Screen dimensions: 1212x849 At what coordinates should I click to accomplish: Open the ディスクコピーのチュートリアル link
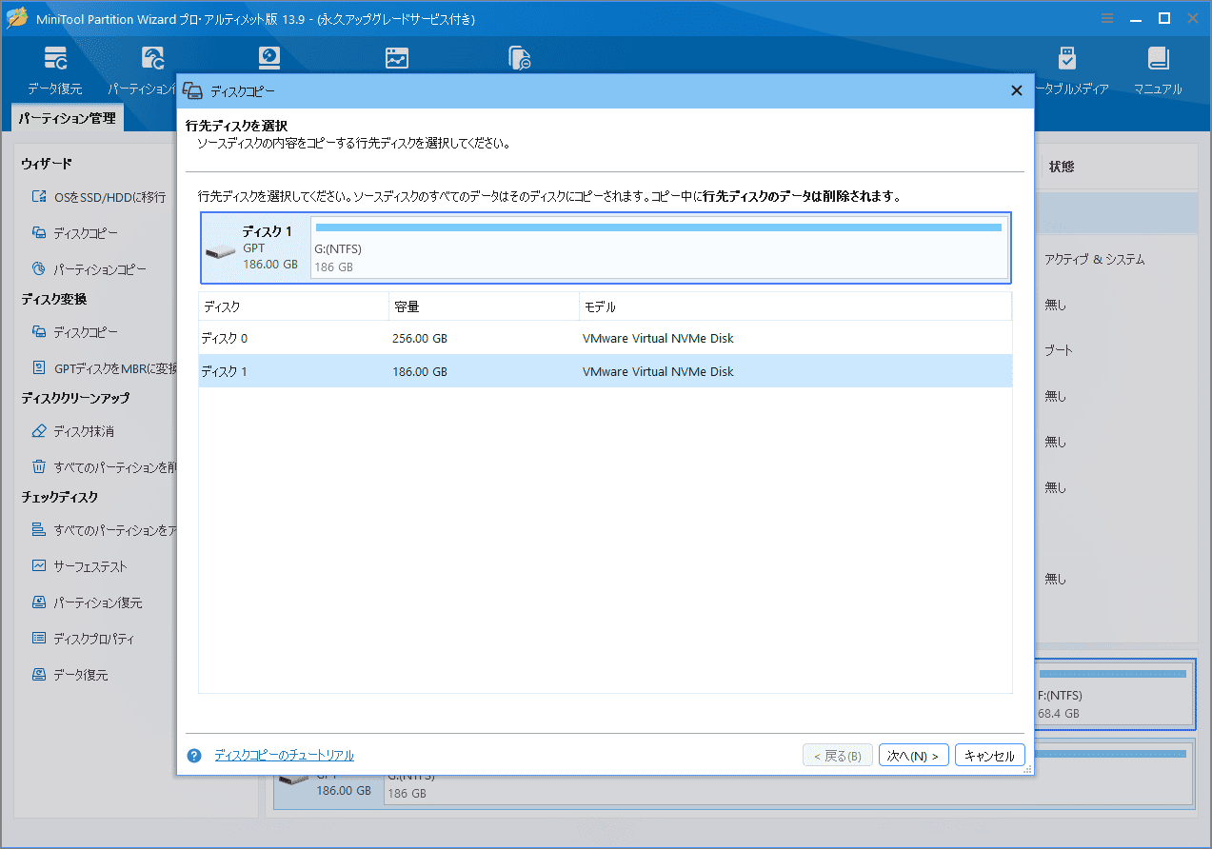click(284, 756)
